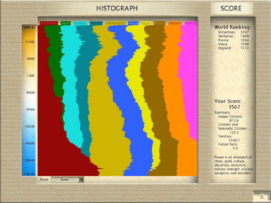Click the Byzantines legend label

[48, 23]
